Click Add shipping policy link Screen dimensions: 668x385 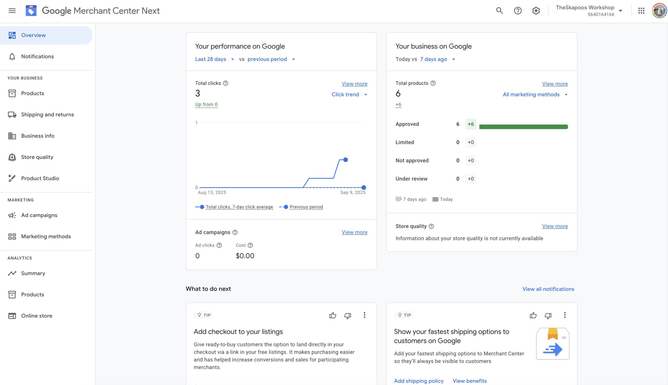pyautogui.click(x=419, y=381)
